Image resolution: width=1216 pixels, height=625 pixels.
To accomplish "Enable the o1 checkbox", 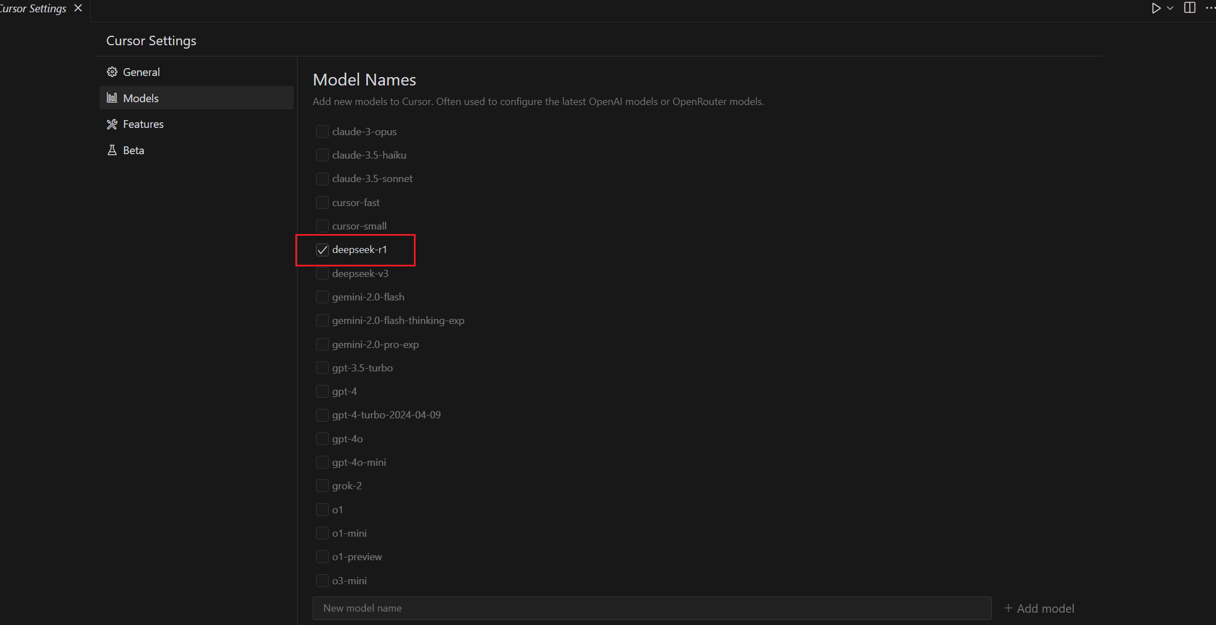I will (x=322, y=509).
